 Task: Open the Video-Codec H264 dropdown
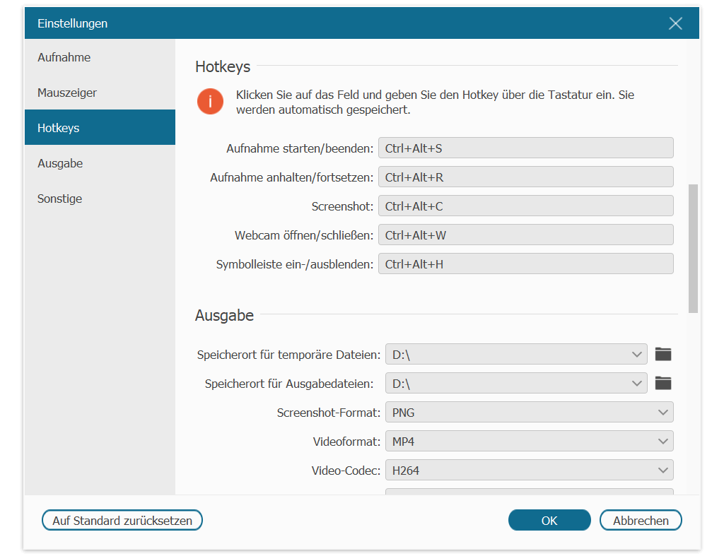pos(529,471)
